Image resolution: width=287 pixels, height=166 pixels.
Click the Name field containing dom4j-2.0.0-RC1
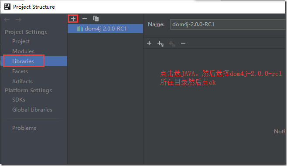tap(228, 24)
